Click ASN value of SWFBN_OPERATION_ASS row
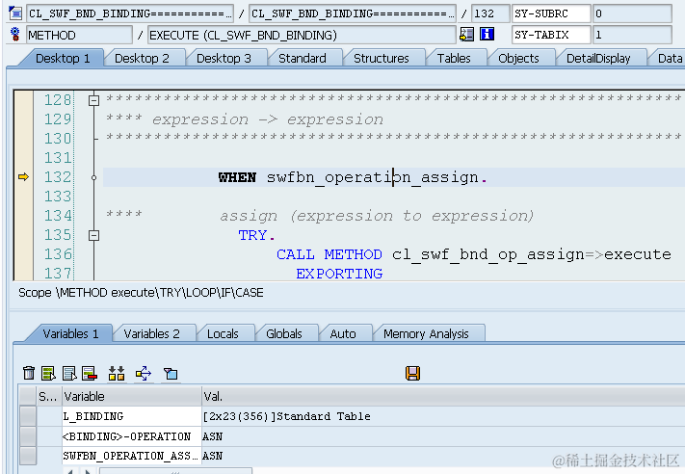The width and height of the screenshot is (685, 474). pos(212,456)
